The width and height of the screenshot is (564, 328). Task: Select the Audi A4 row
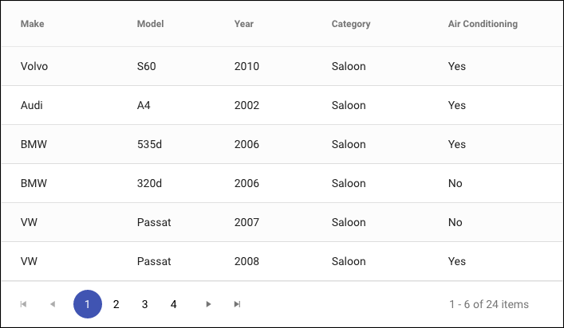(x=282, y=105)
